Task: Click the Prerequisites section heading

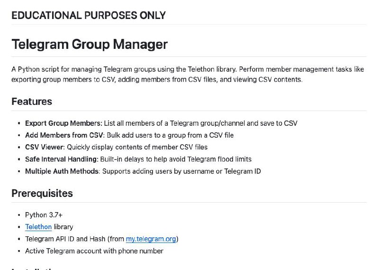Action: (x=42, y=193)
